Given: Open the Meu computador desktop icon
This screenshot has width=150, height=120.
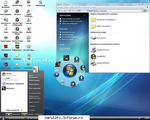Looking at the screenshot, I should 6,12.
